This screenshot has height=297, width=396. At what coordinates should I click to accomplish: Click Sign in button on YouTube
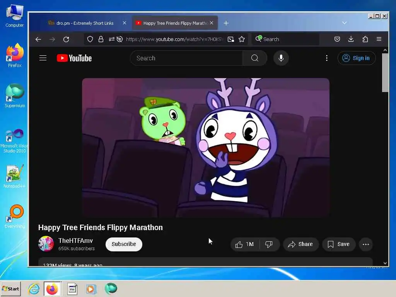(x=356, y=58)
